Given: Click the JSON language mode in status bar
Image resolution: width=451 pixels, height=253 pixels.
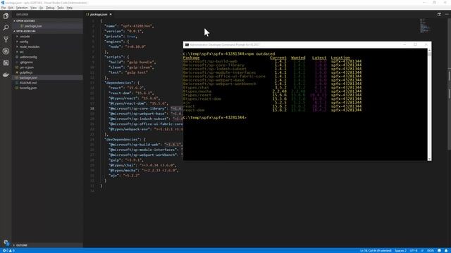Looking at the screenshot, I should click(431, 251).
